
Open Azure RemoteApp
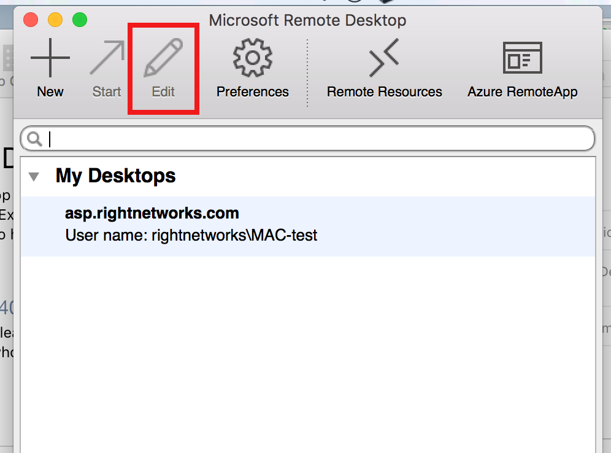point(522,58)
